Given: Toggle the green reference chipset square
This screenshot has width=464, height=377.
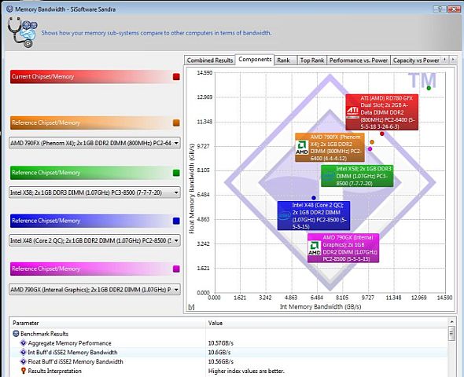Looking at the screenshot, I should pos(176,173).
